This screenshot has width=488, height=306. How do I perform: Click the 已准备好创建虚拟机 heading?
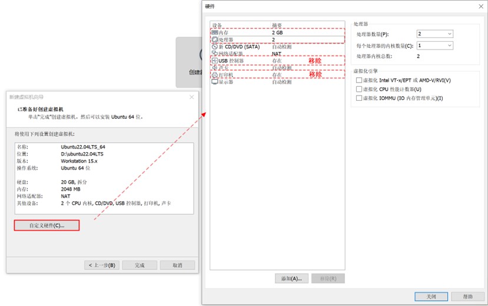click(40, 110)
